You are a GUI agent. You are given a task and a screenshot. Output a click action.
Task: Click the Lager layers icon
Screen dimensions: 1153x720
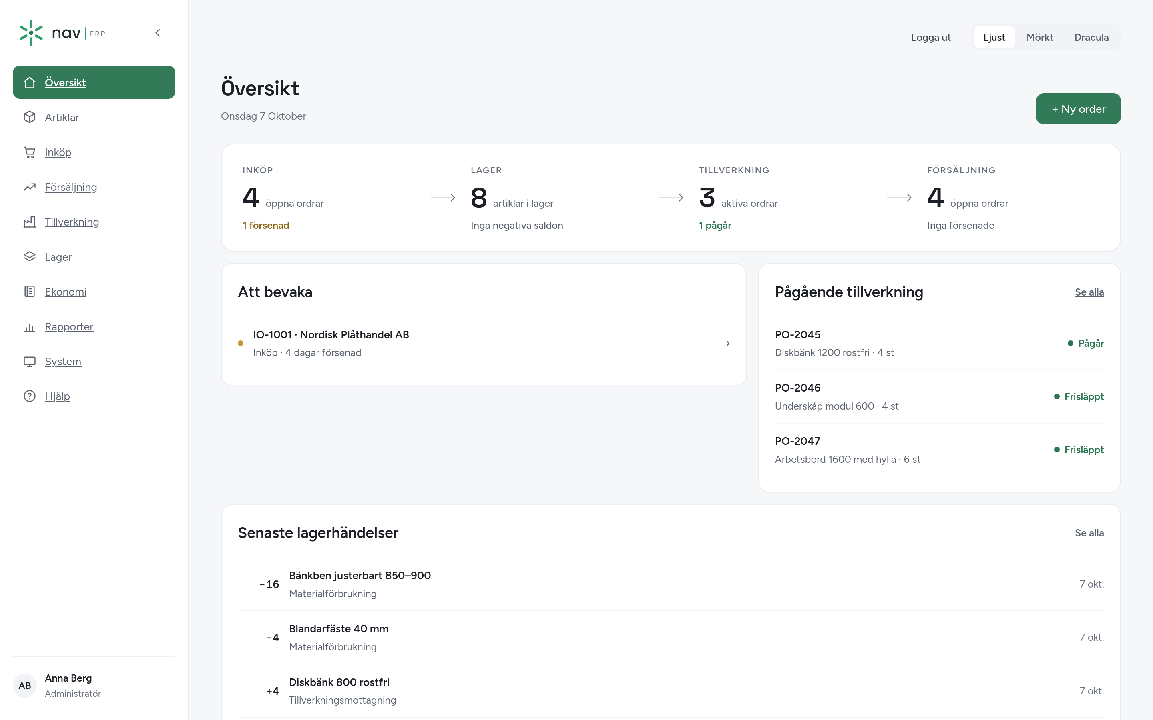pyautogui.click(x=30, y=257)
